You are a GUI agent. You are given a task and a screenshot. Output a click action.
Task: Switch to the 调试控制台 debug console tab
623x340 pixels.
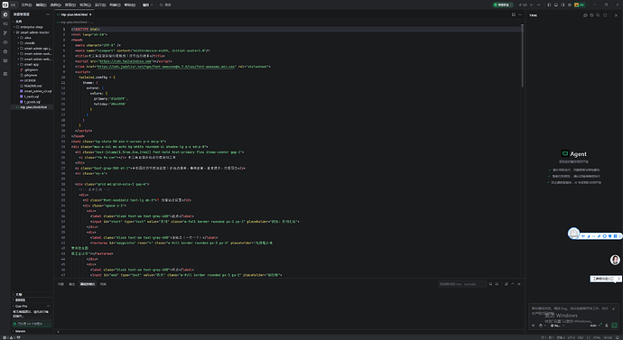click(x=88, y=284)
